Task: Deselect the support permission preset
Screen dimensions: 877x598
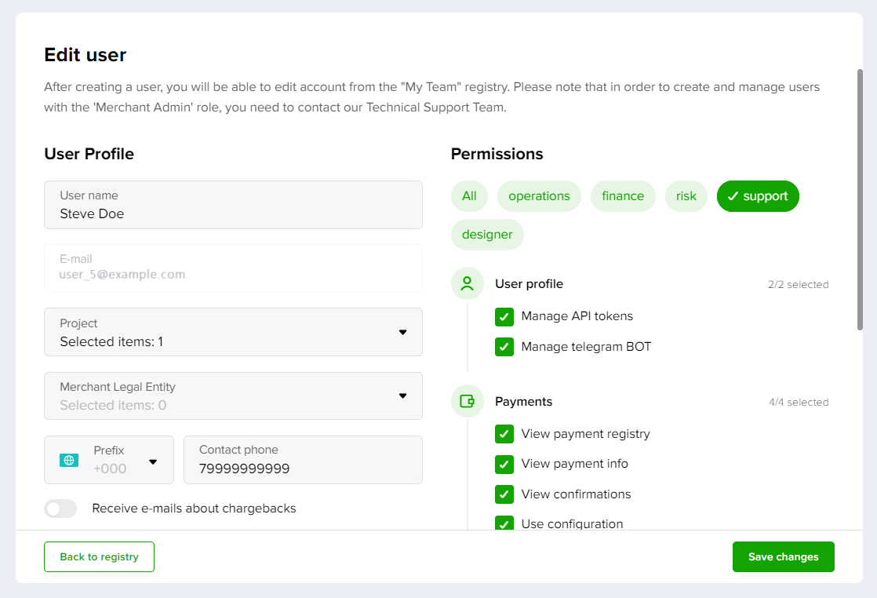Action: pos(758,196)
